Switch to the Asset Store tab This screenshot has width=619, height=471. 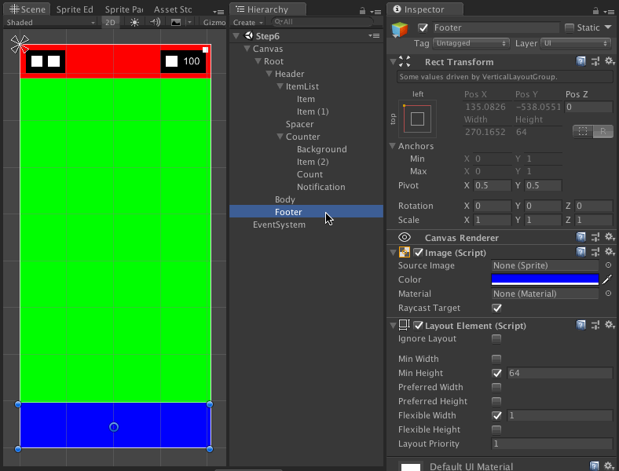173,9
